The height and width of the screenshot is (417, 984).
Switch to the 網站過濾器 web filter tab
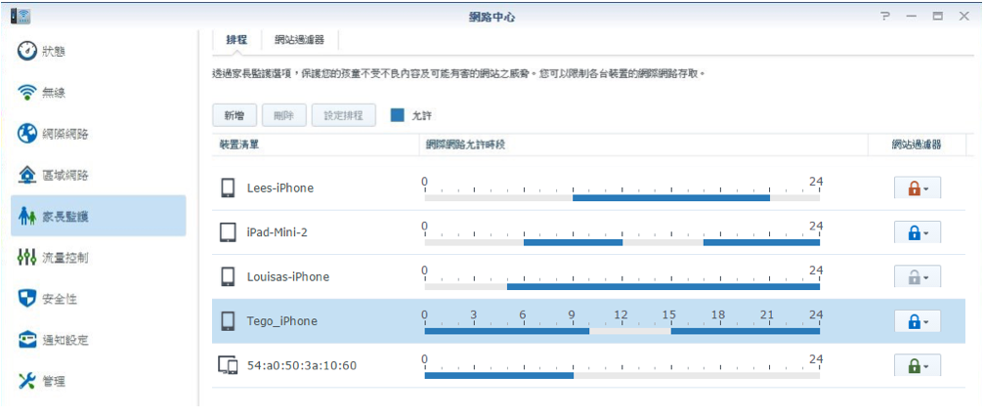pos(299,39)
